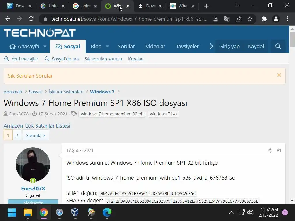
Task: Open the Videolar nav item
Action: [x=155, y=46]
